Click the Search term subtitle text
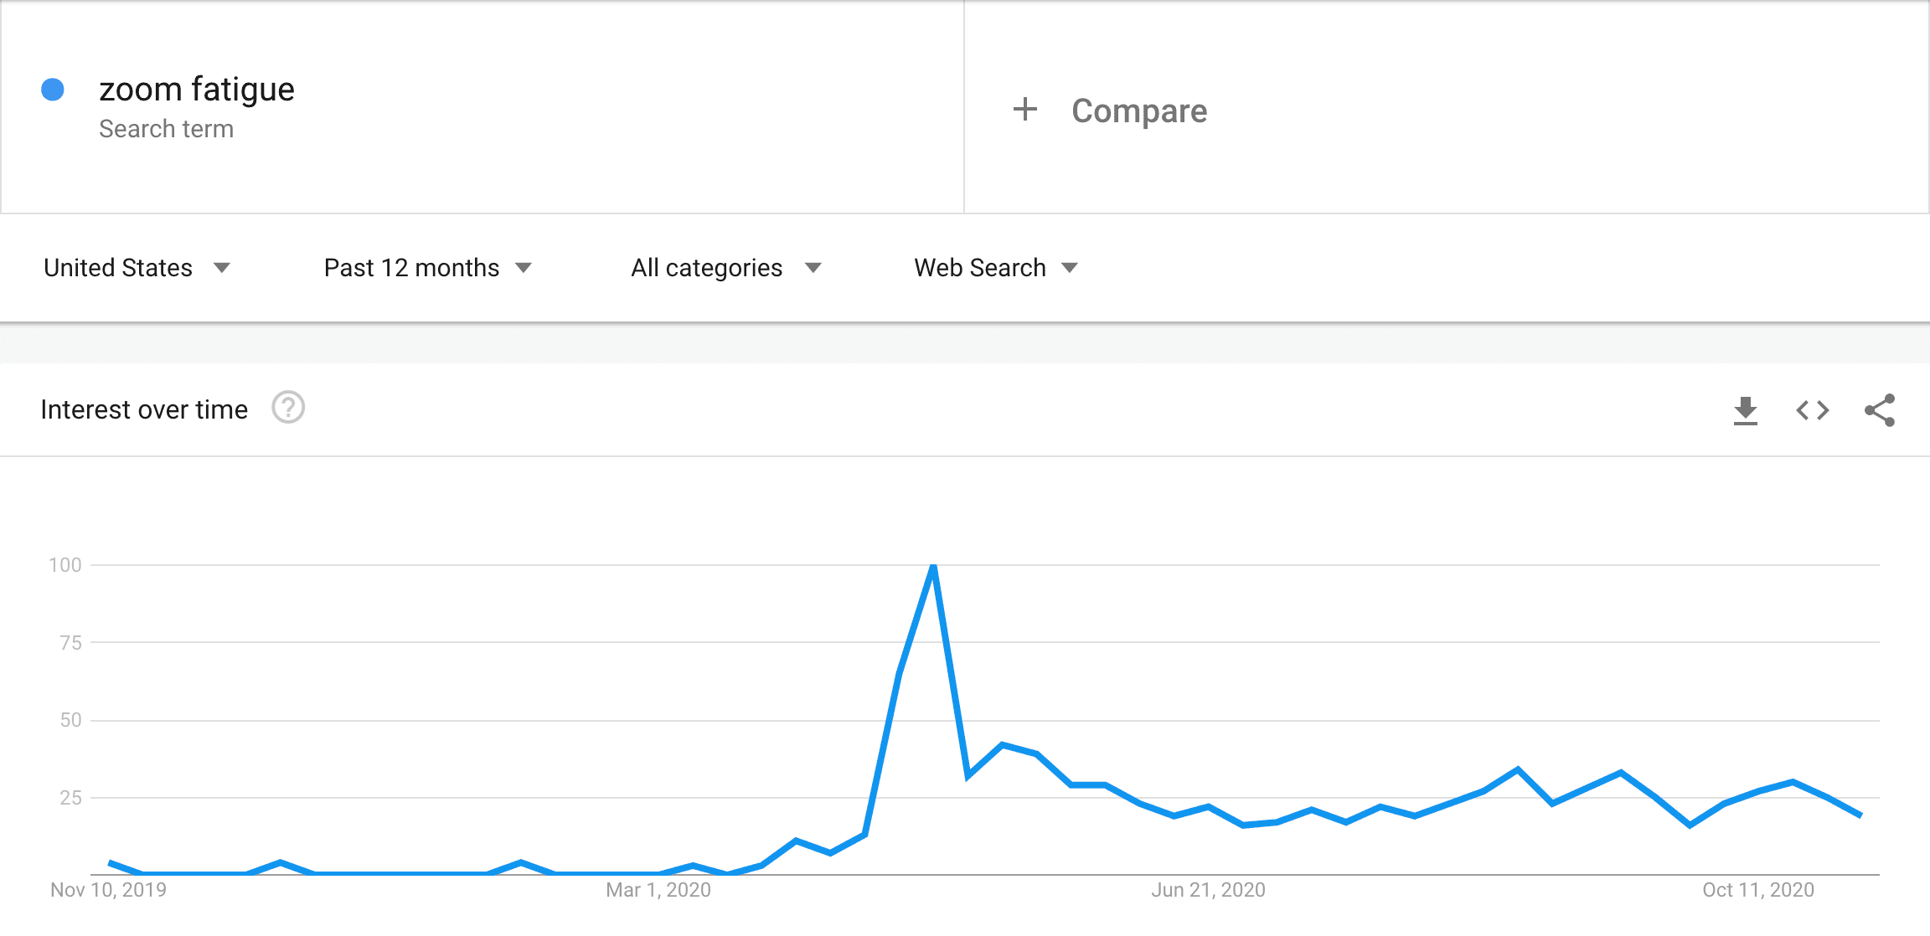This screenshot has width=1930, height=936. (x=166, y=129)
